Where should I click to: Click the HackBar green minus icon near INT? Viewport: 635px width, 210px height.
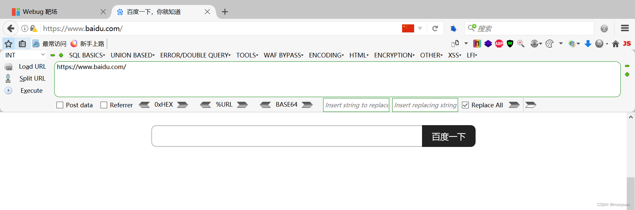pos(53,55)
